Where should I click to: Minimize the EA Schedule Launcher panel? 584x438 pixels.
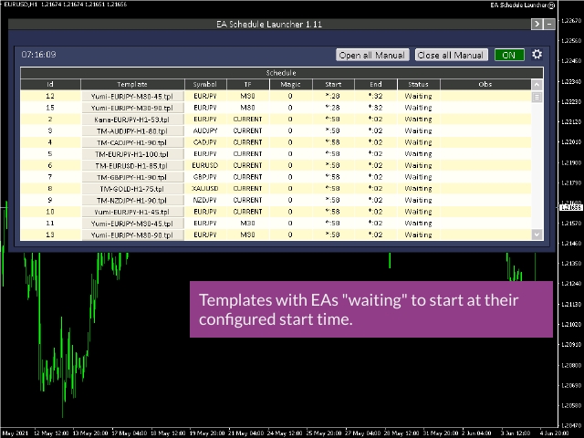pyautogui.click(x=549, y=25)
